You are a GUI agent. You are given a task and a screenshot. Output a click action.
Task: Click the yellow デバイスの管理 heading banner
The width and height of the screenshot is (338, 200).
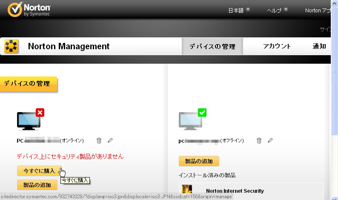[29, 84]
